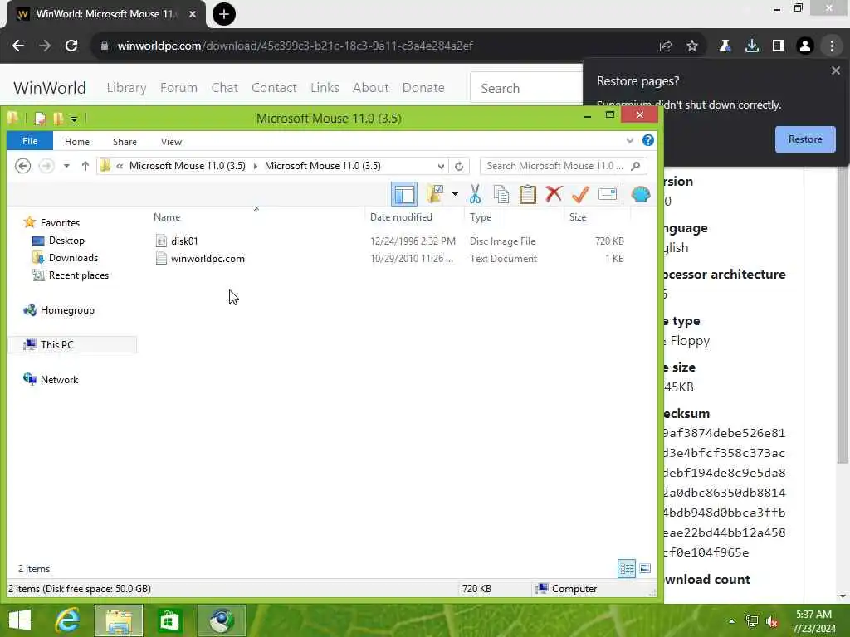Open the recent locations dropdown arrow

tap(66, 166)
